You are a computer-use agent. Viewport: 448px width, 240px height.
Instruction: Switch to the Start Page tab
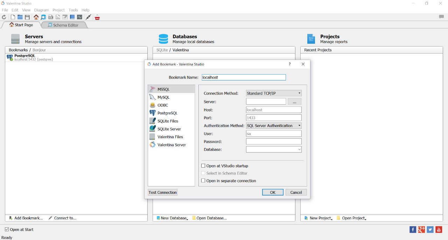pos(21,25)
